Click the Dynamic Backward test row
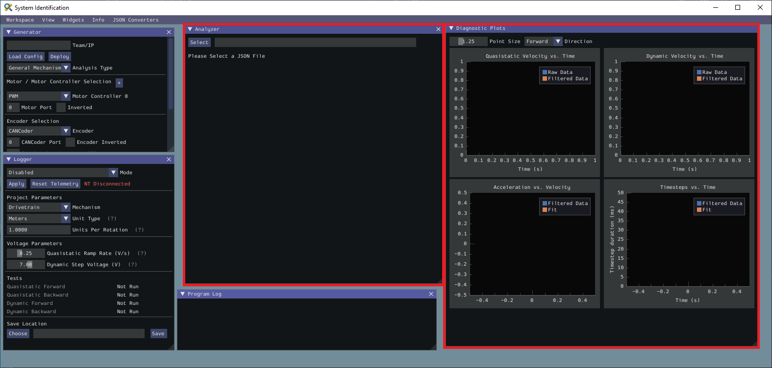Screen dimensions: 772x368 [x=73, y=312]
